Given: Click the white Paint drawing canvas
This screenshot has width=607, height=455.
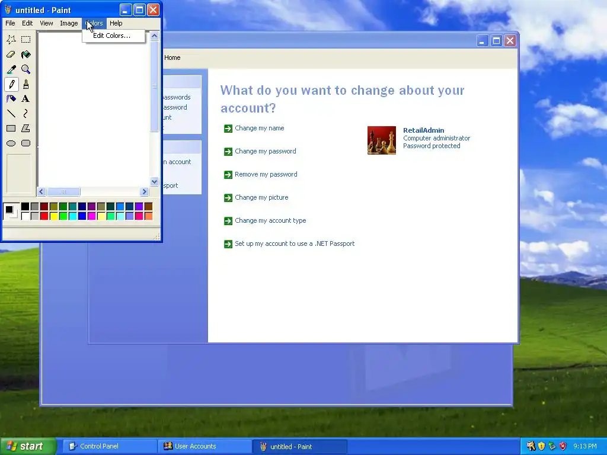Looking at the screenshot, I should pyautogui.click(x=94, y=109).
